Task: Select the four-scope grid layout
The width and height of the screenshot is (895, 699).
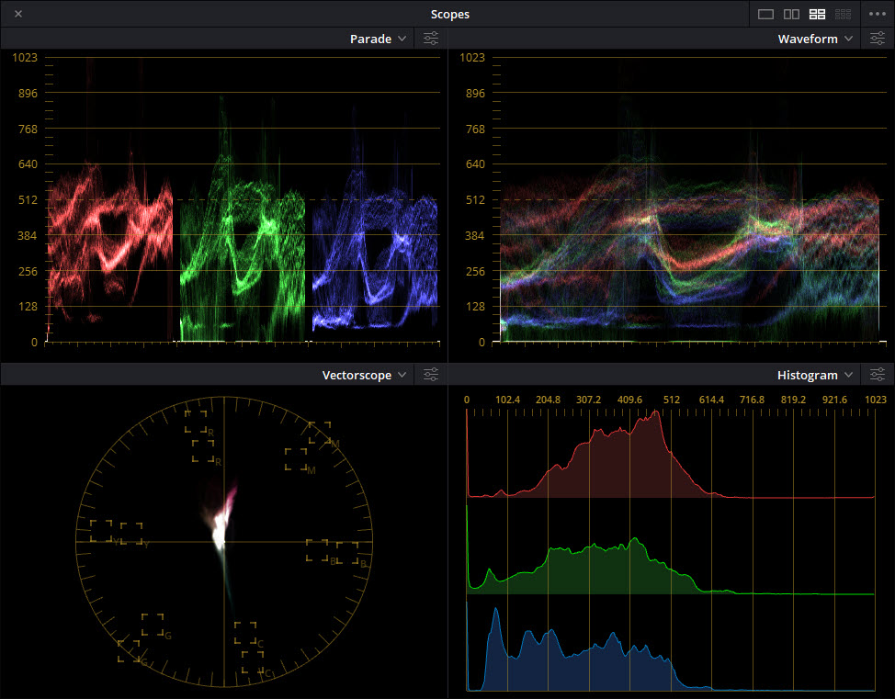Action: pos(817,14)
